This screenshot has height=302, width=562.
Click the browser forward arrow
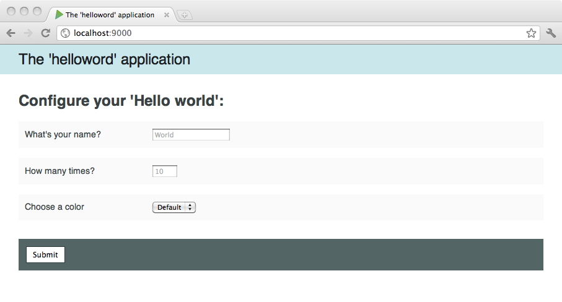(x=27, y=33)
